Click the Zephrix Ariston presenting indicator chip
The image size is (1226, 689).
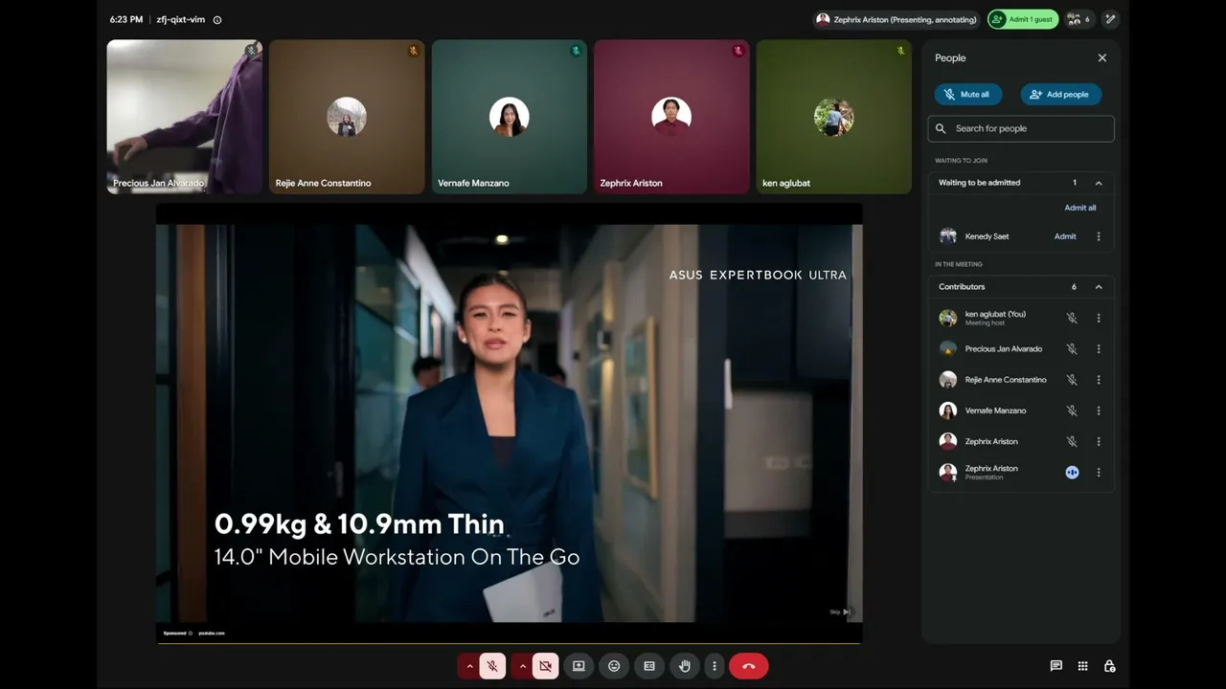[897, 19]
